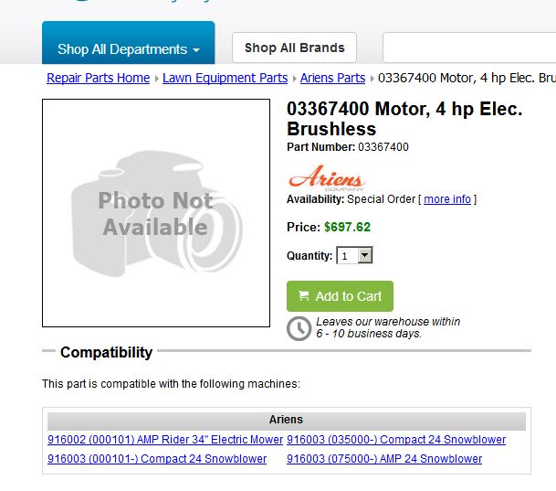
Task: Click the shopping cart icon on Add to Cart
Action: point(303,295)
